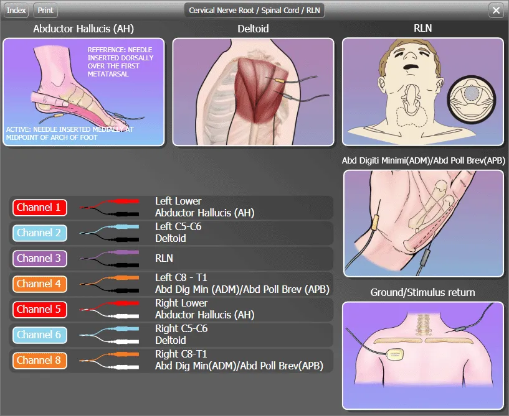Screen dimensions: 509x416
Task: Click the Cervical Nerve Root title tab
Action: coord(255,11)
